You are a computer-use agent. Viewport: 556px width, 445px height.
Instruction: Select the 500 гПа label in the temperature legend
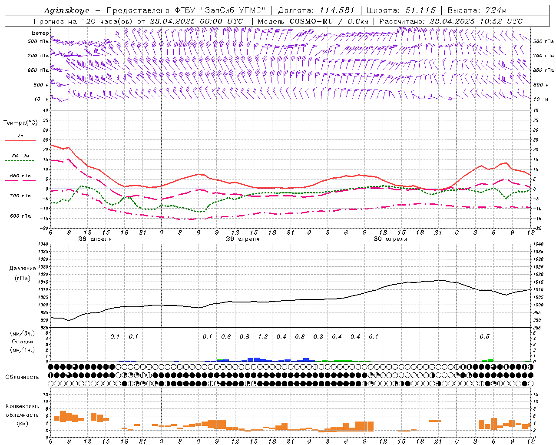tap(20, 216)
